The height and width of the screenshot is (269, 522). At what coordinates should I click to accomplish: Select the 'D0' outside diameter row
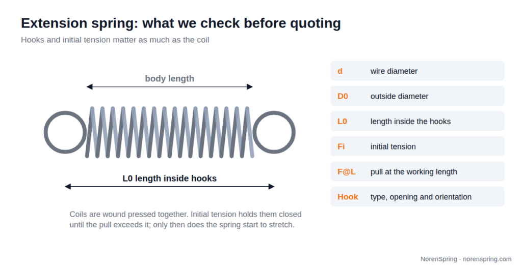[x=417, y=96]
